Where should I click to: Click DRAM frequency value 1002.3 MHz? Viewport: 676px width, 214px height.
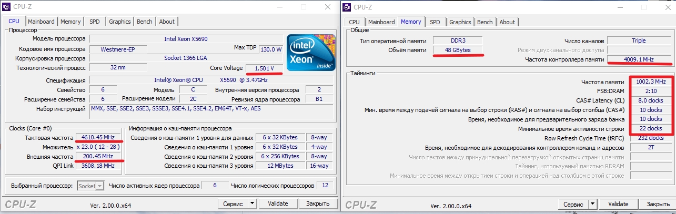tap(650, 82)
